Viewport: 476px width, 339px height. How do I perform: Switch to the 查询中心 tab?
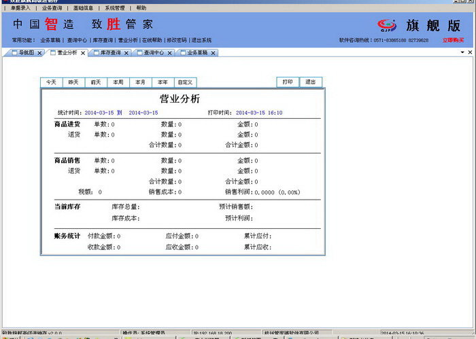coord(154,53)
